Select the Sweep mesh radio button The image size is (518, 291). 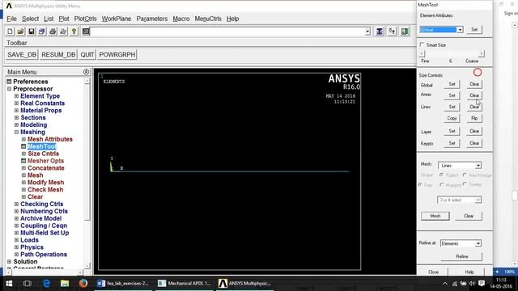465,184
